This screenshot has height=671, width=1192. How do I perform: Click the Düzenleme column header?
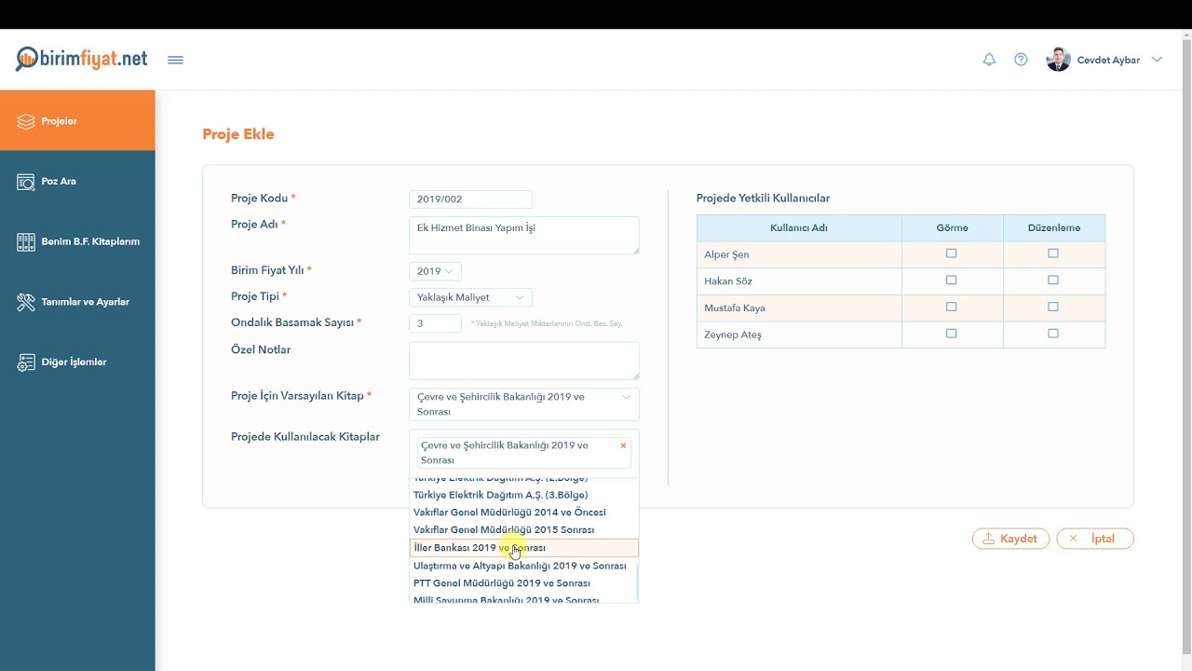point(1054,228)
